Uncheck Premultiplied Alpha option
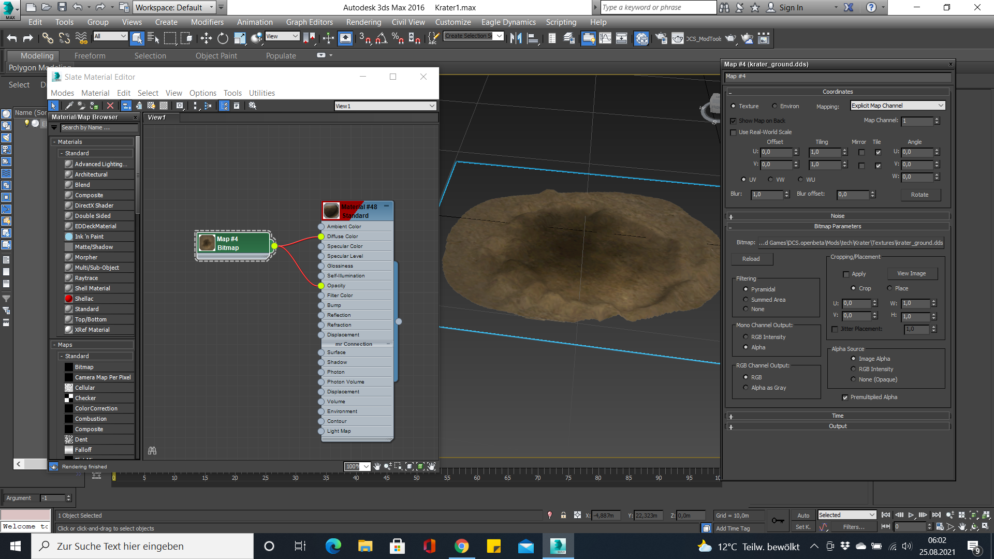This screenshot has width=994, height=559. (845, 398)
